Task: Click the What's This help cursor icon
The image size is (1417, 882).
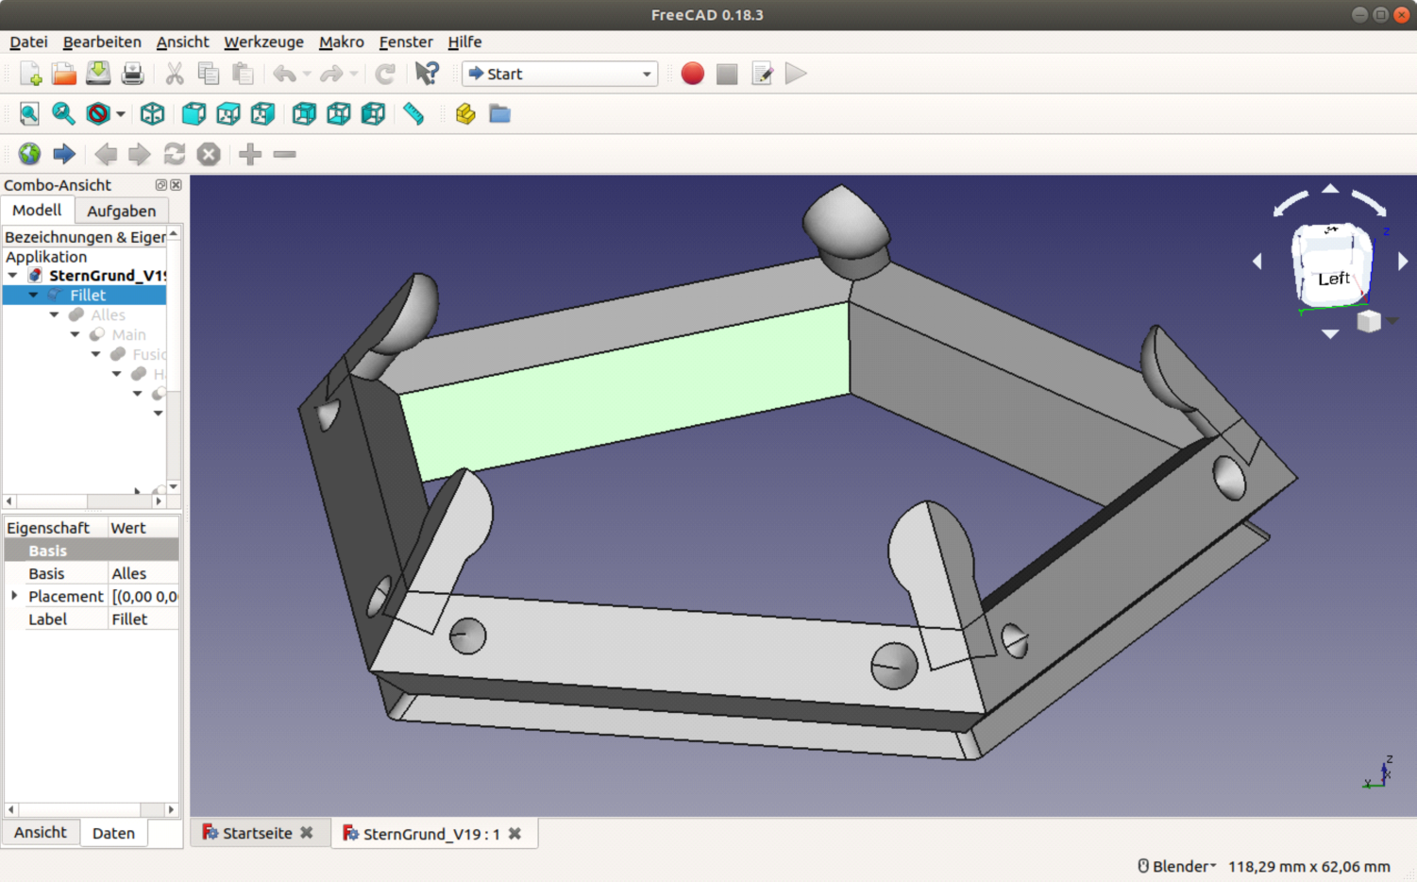Action: [x=427, y=74]
